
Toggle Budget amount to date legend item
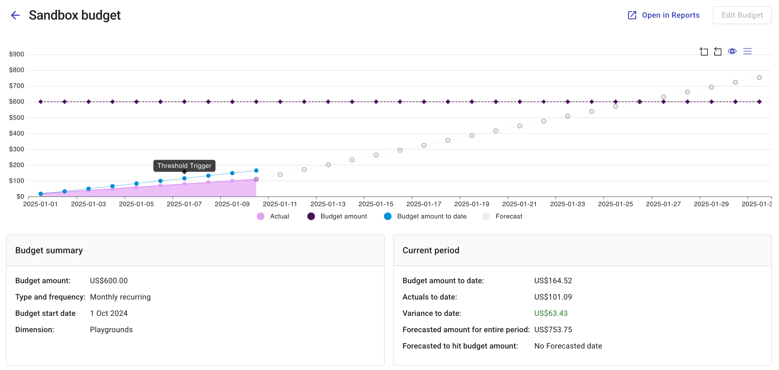click(x=425, y=216)
